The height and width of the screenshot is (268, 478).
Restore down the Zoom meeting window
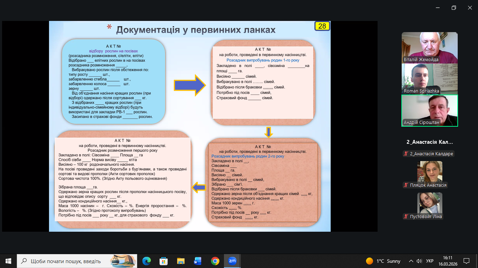click(454, 8)
